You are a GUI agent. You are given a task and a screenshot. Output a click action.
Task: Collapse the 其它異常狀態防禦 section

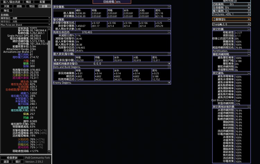[x=249, y=107]
